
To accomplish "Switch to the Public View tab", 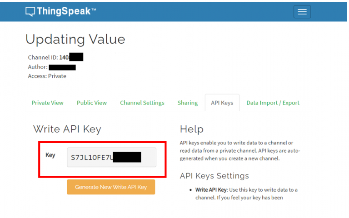I will pyautogui.click(x=92, y=103).
